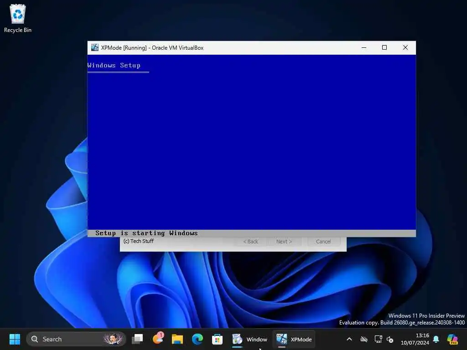
Task: Click the Windows Setup heading text
Action: click(114, 65)
